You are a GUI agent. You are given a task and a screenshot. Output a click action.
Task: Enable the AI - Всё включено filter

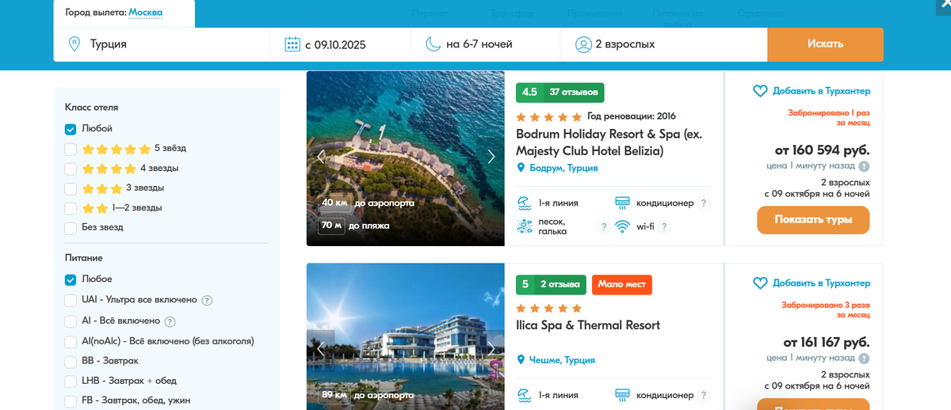[71, 321]
